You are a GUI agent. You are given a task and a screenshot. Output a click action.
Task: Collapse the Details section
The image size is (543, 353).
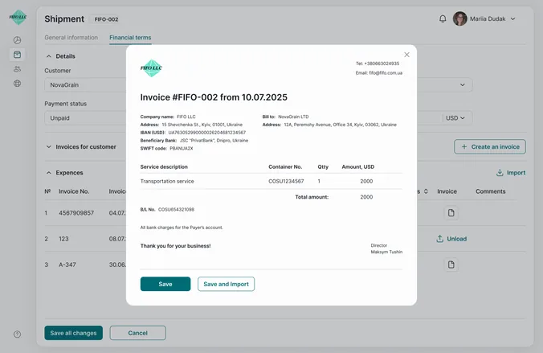(49, 56)
